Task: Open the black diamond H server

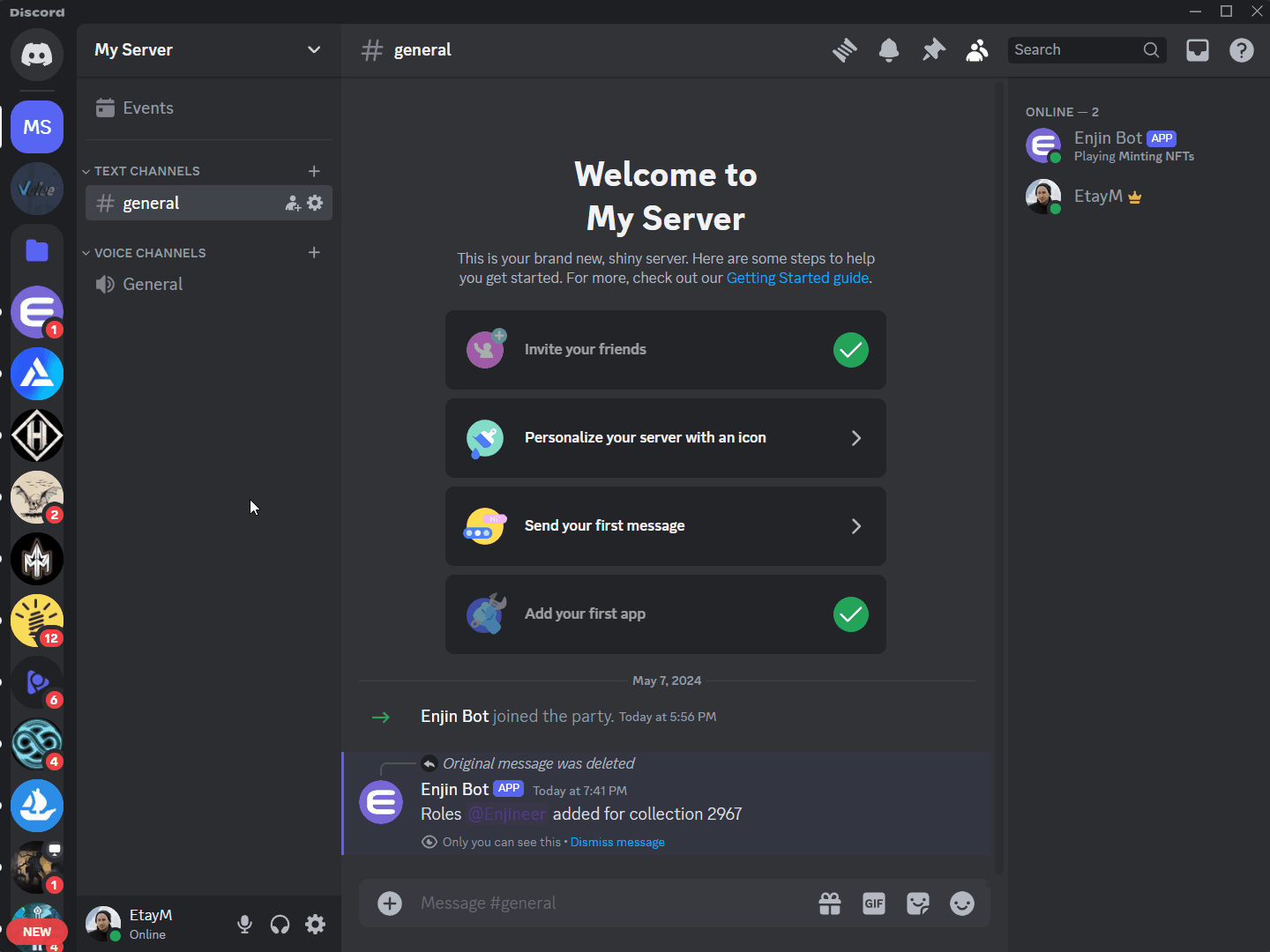Action: [37, 435]
